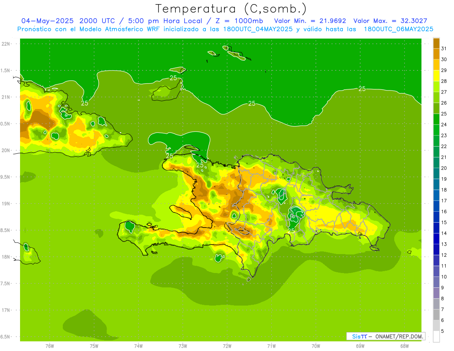Click legend value 30
The height and width of the screenshot is (351, 454).
pos(444,59)
